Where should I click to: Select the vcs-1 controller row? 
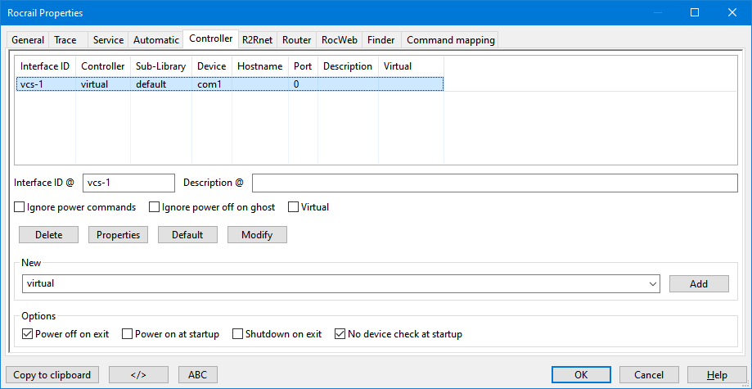229,84
